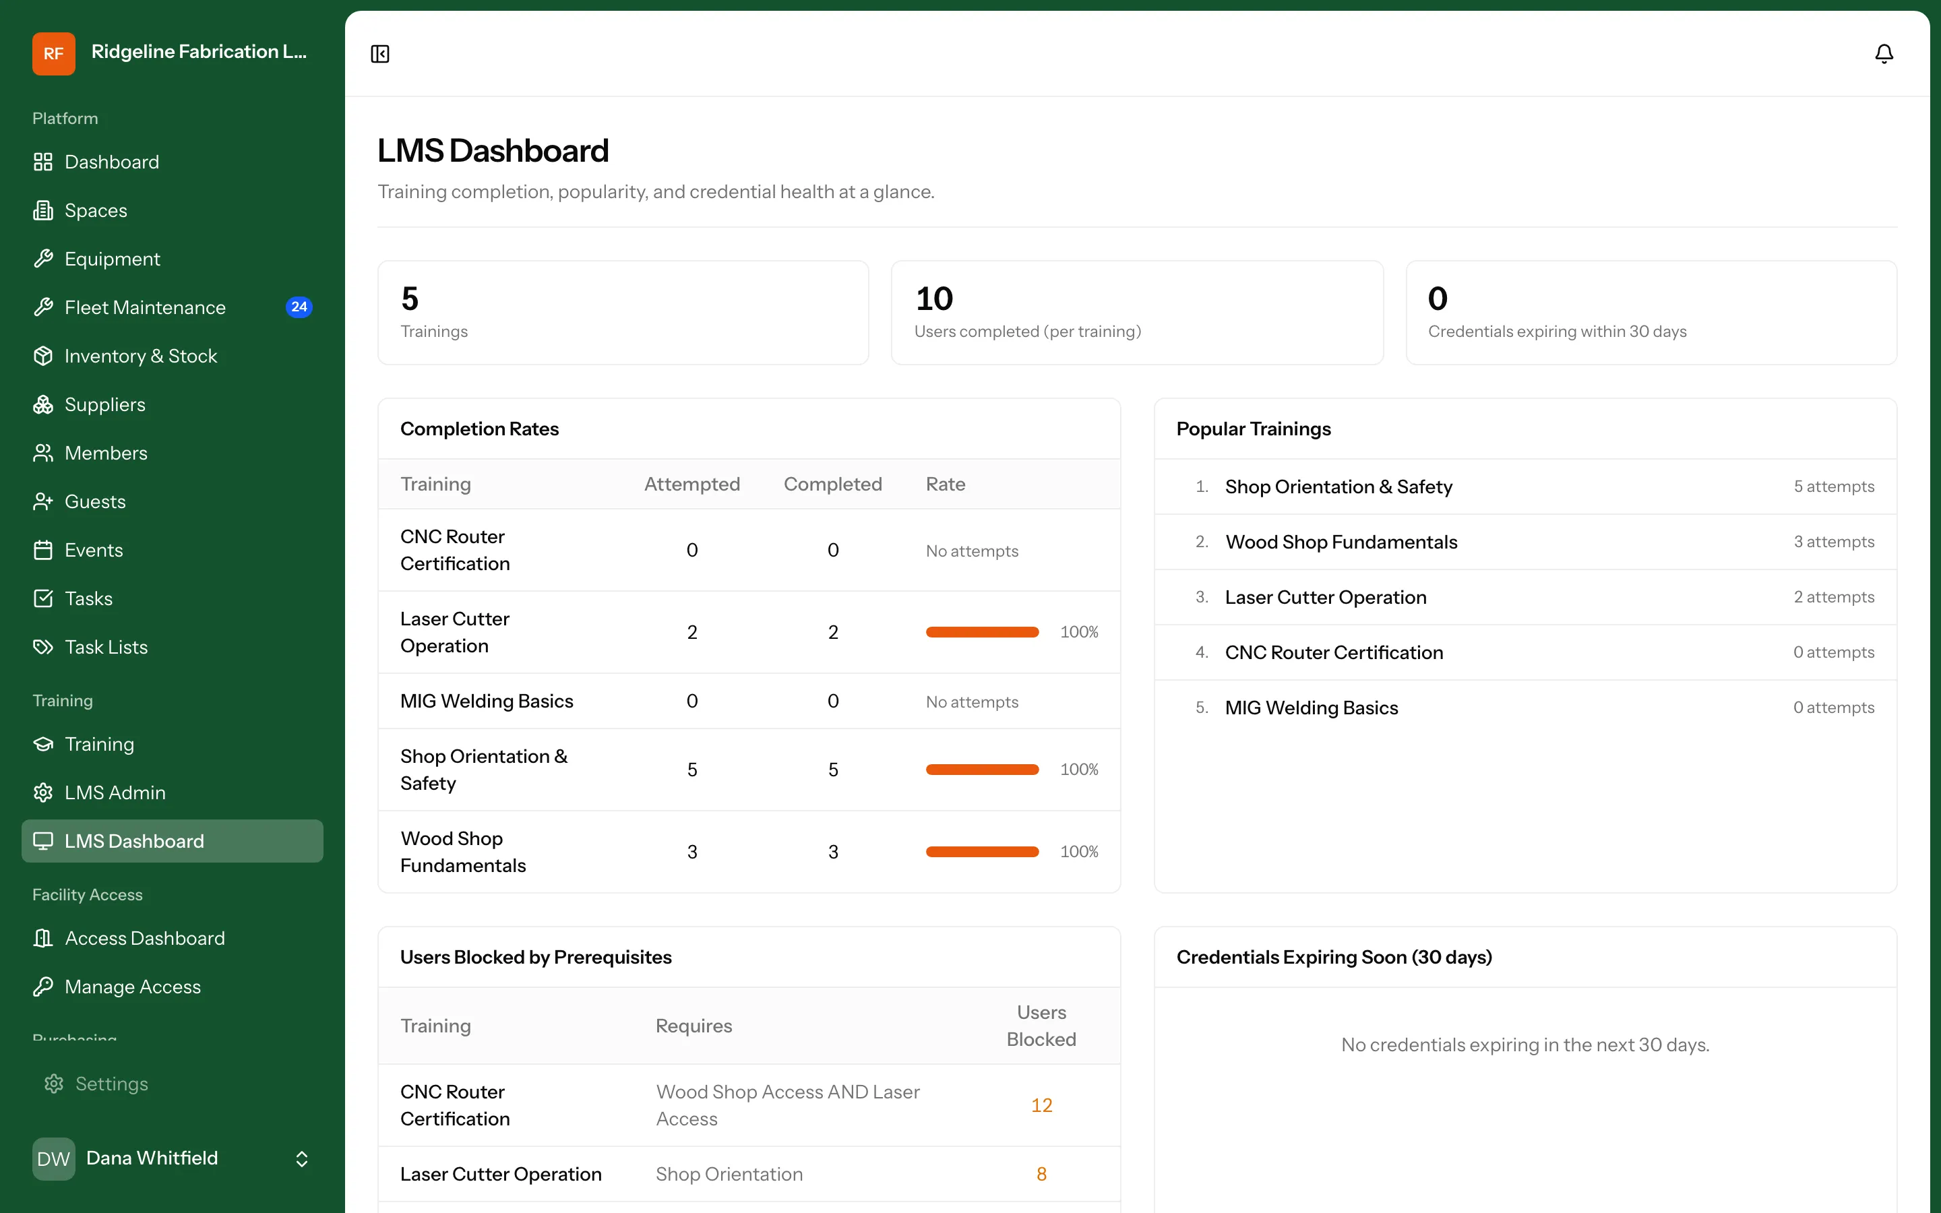Click Laser Cutter Operation completion progress bar
The height and width of the screenshot is (1213, 1941).
(982, 632)
